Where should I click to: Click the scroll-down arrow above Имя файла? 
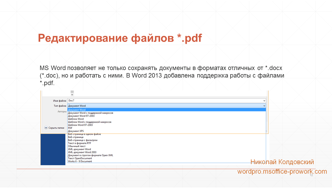[x=72, y=95]
